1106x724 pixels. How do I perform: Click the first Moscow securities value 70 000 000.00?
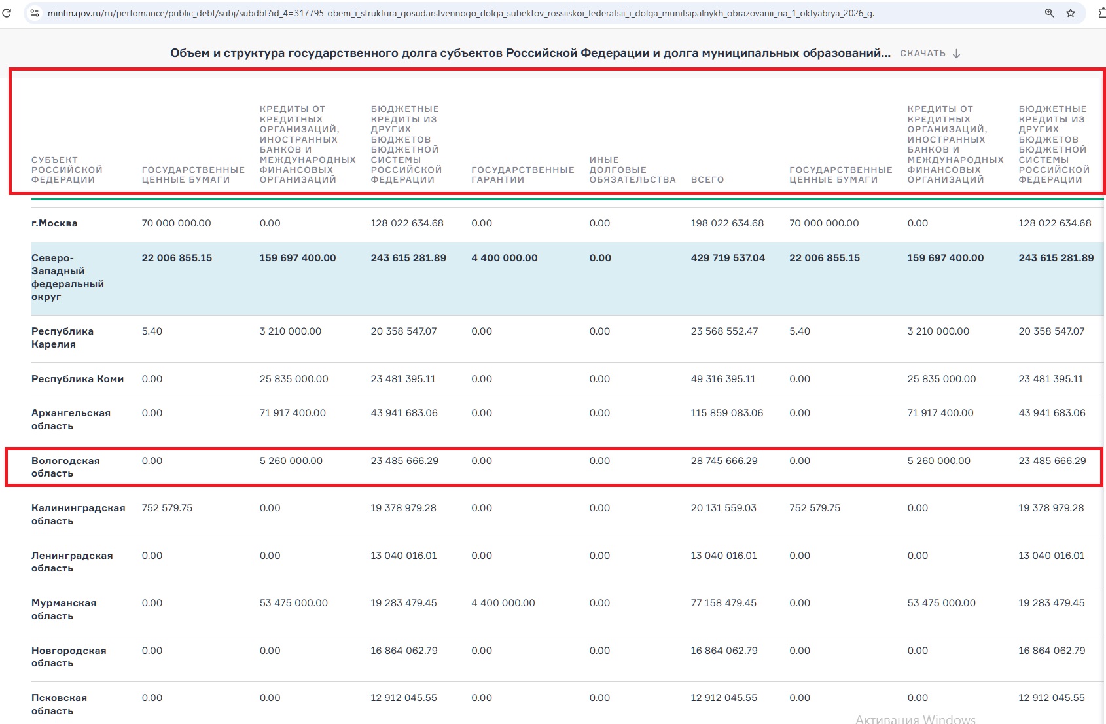176,223
